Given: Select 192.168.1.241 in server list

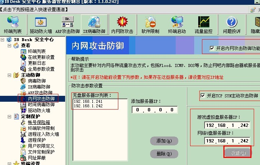Looking at the screenshot, I should [x=88, y=101].
